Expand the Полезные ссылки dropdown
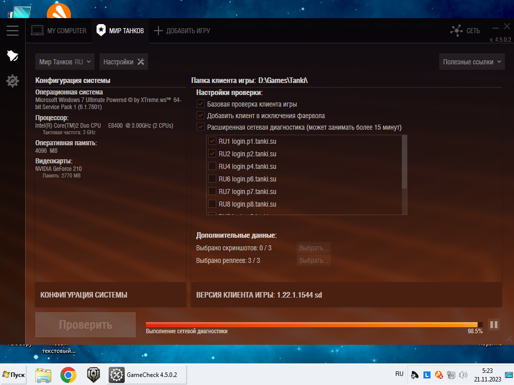Viewport: 514px width, 385px height. pyautogui.click(x=472, y=62)
